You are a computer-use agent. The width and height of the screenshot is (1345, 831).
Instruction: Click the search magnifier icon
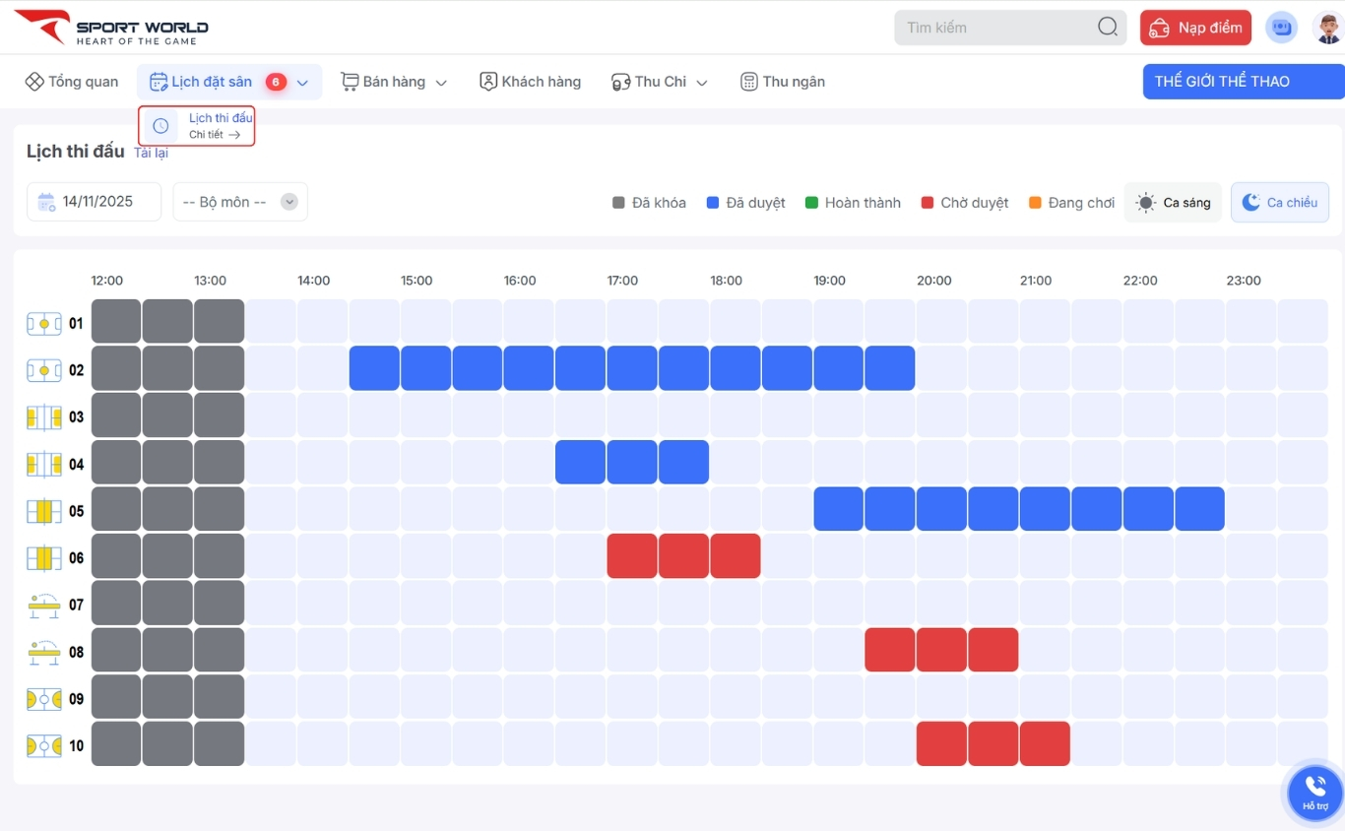click(x=1107, y=28)
